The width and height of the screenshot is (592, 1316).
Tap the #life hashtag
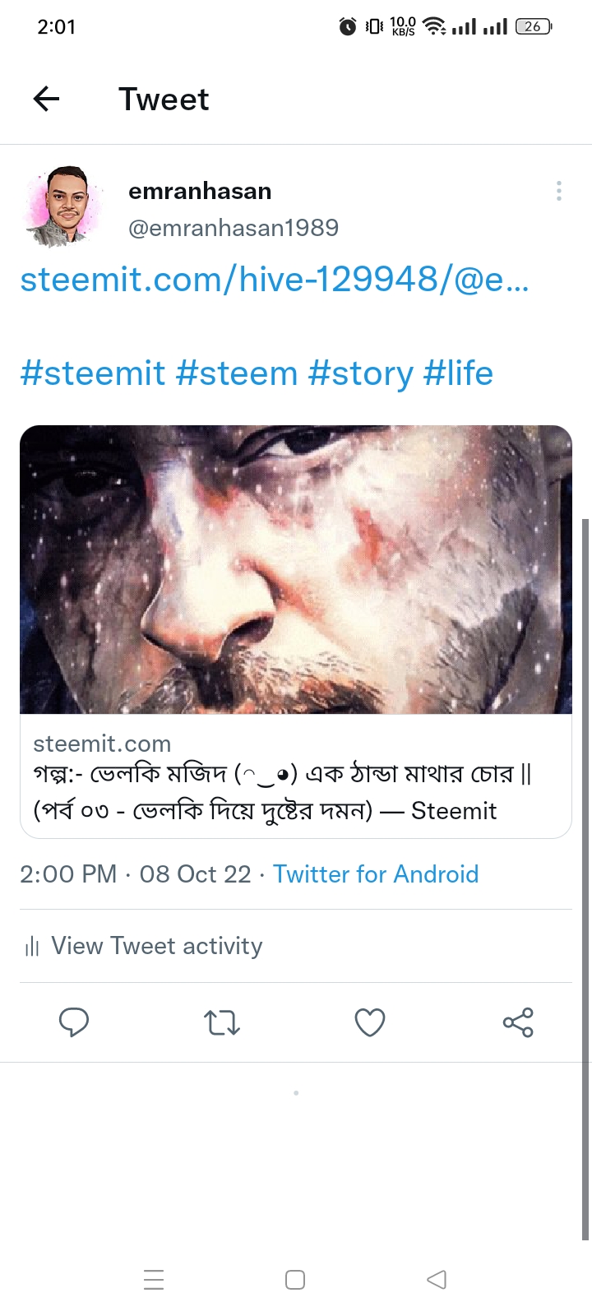click(458, 373)
